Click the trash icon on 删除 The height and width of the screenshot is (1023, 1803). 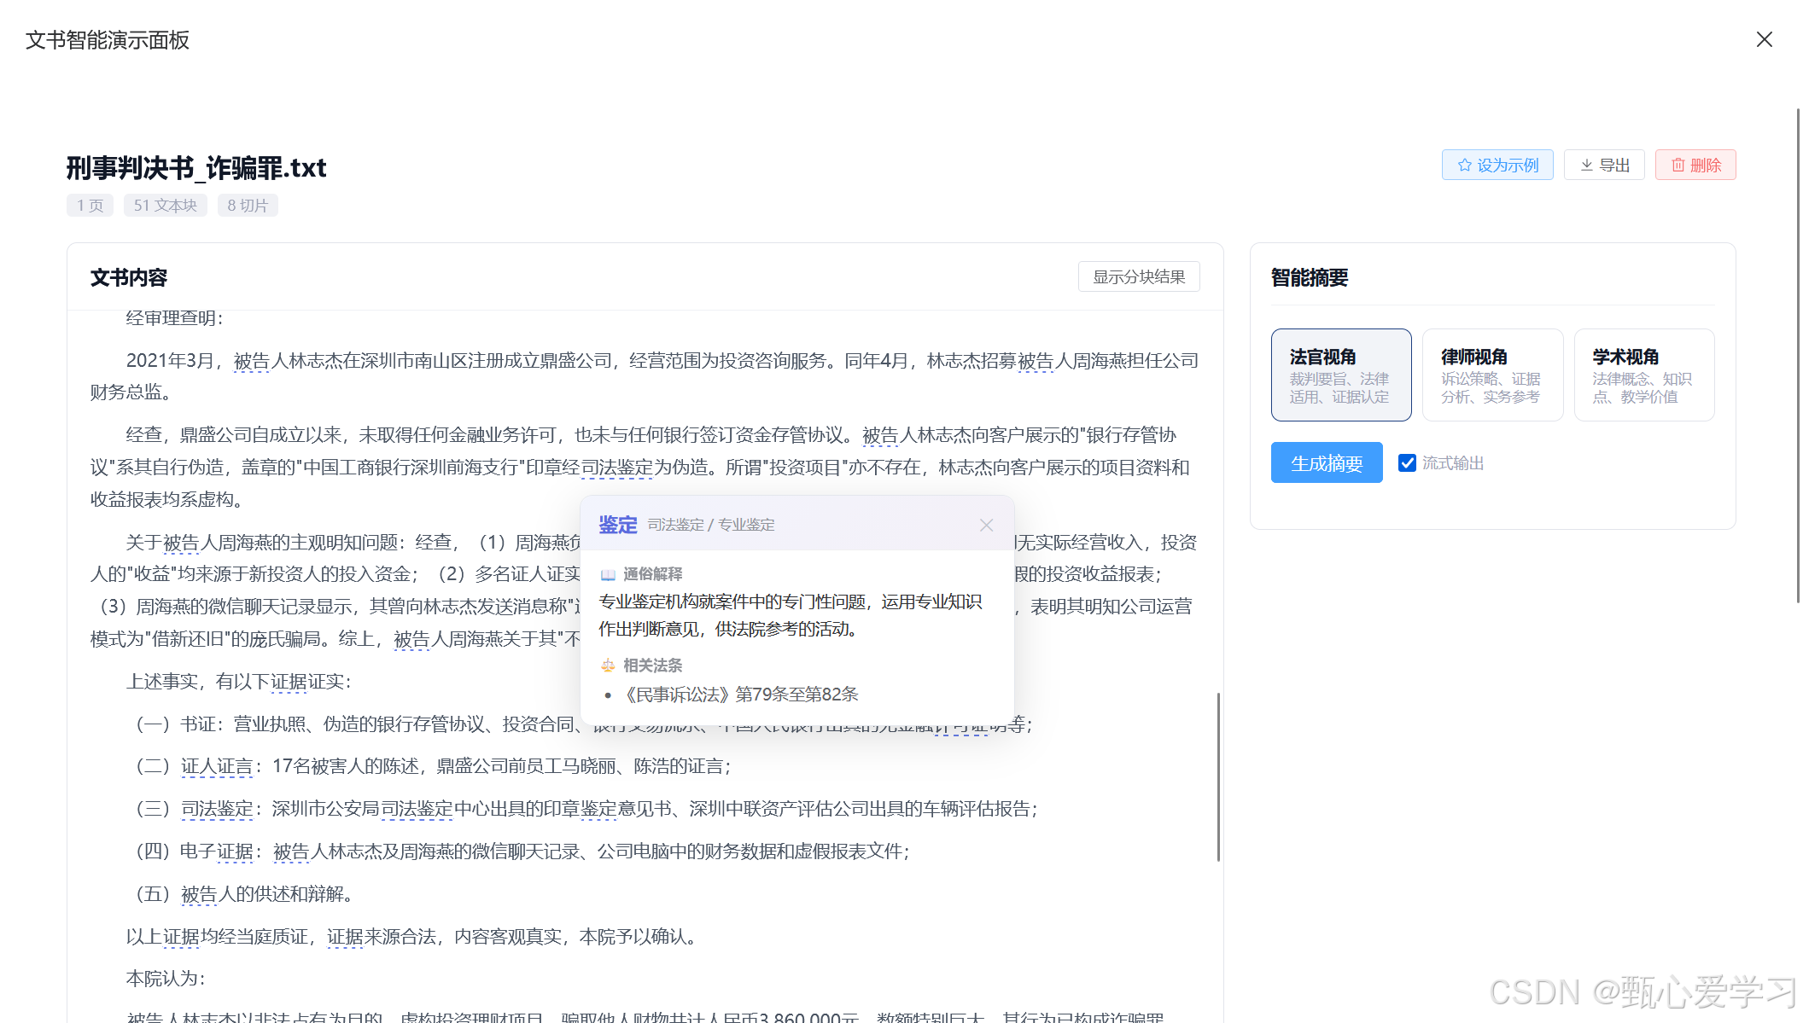point(1678,166)
